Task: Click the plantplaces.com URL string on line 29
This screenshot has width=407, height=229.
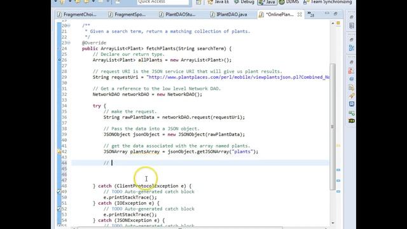Action: 238,77
